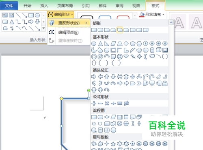Click the shape list scroll-up arrow
The width and height of the screenshot is (203, 150).
point(171,22)
